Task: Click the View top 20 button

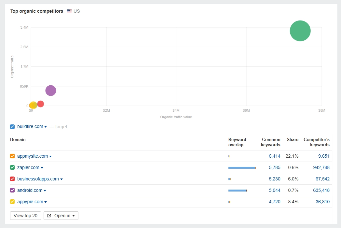Action: (x=25, y=215)
